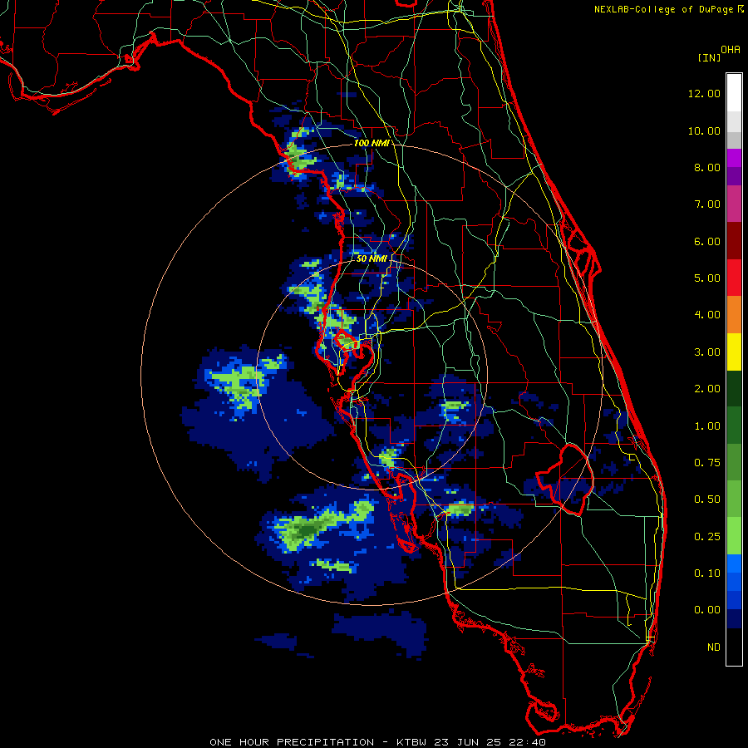Image resolution: width=748 pixels, height=748 pixels.
Task: Click the 0.75 legend value
Action: click(707, 463)
